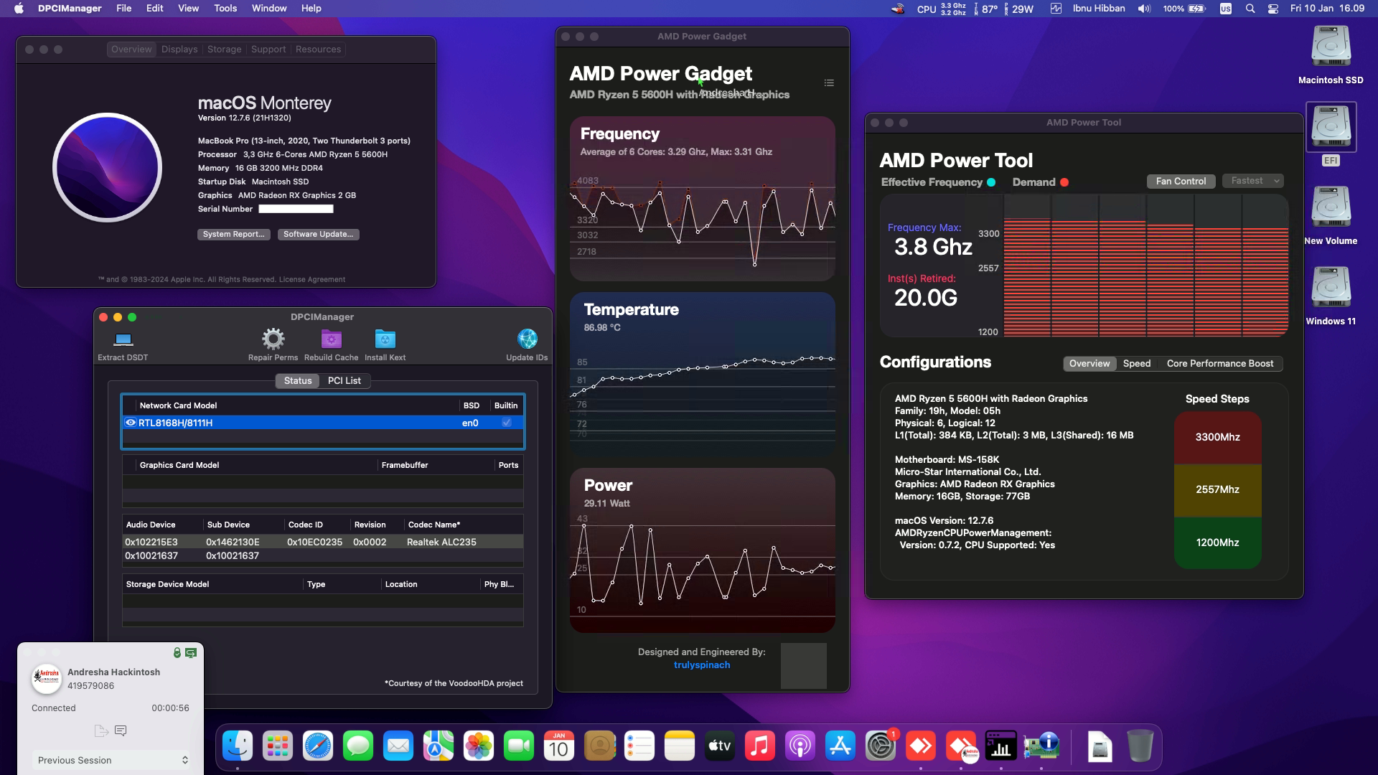Click the Update IDs globe icon
This screenshot has height=775, width=1378.
[528, 337]
